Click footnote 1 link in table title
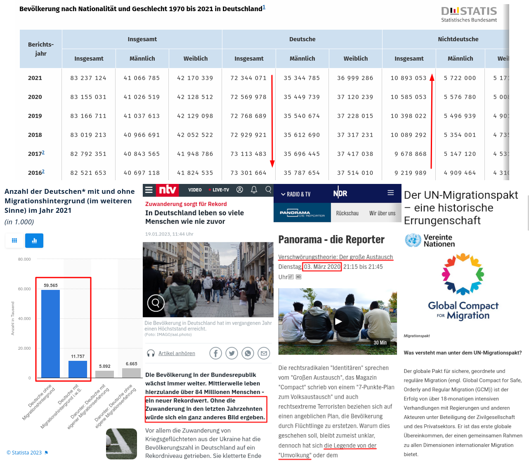 264,7
